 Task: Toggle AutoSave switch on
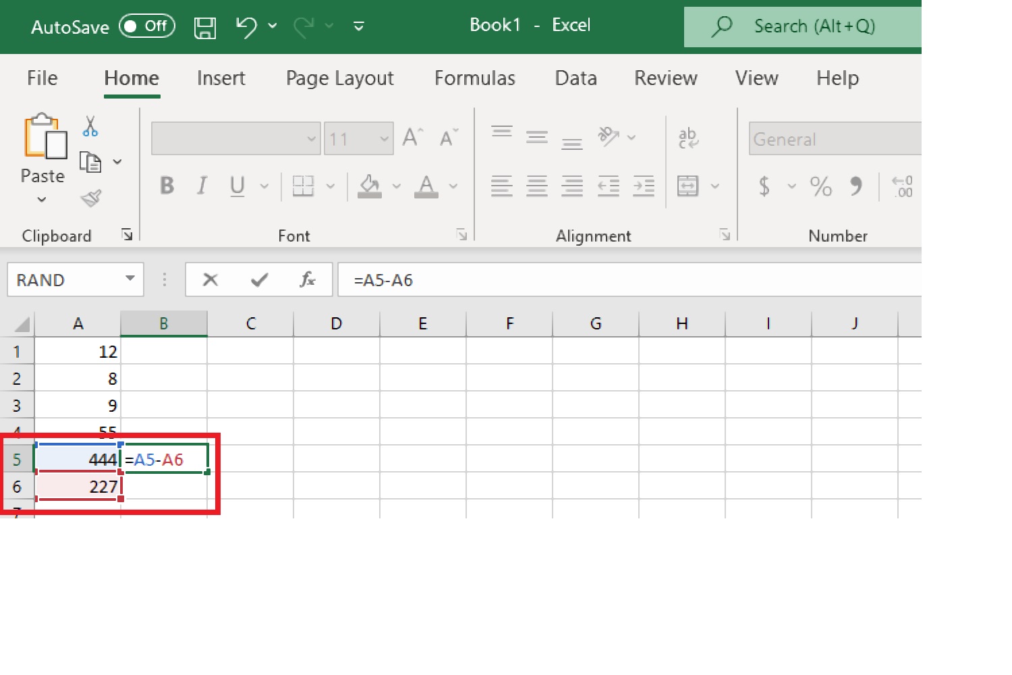(147, 26)
